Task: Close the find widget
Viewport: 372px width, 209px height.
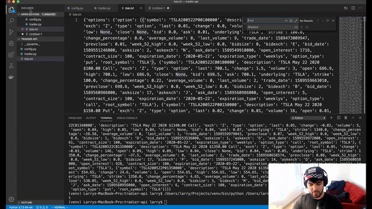Action: pyautogui.click(x=333, y=21)
